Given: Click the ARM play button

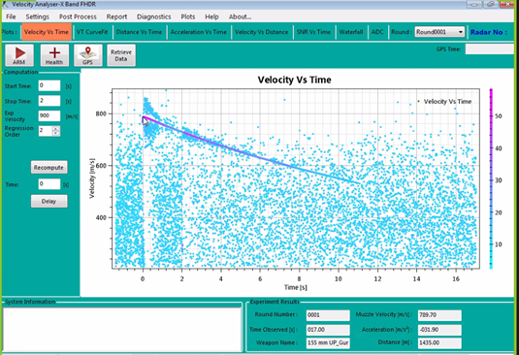Looking at the screenshot, I should click(x=19, y=55).
